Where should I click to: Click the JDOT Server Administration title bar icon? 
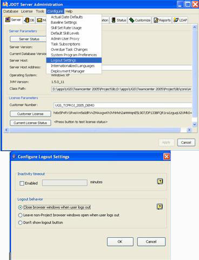pyautogui.click(x=5, y=4)
